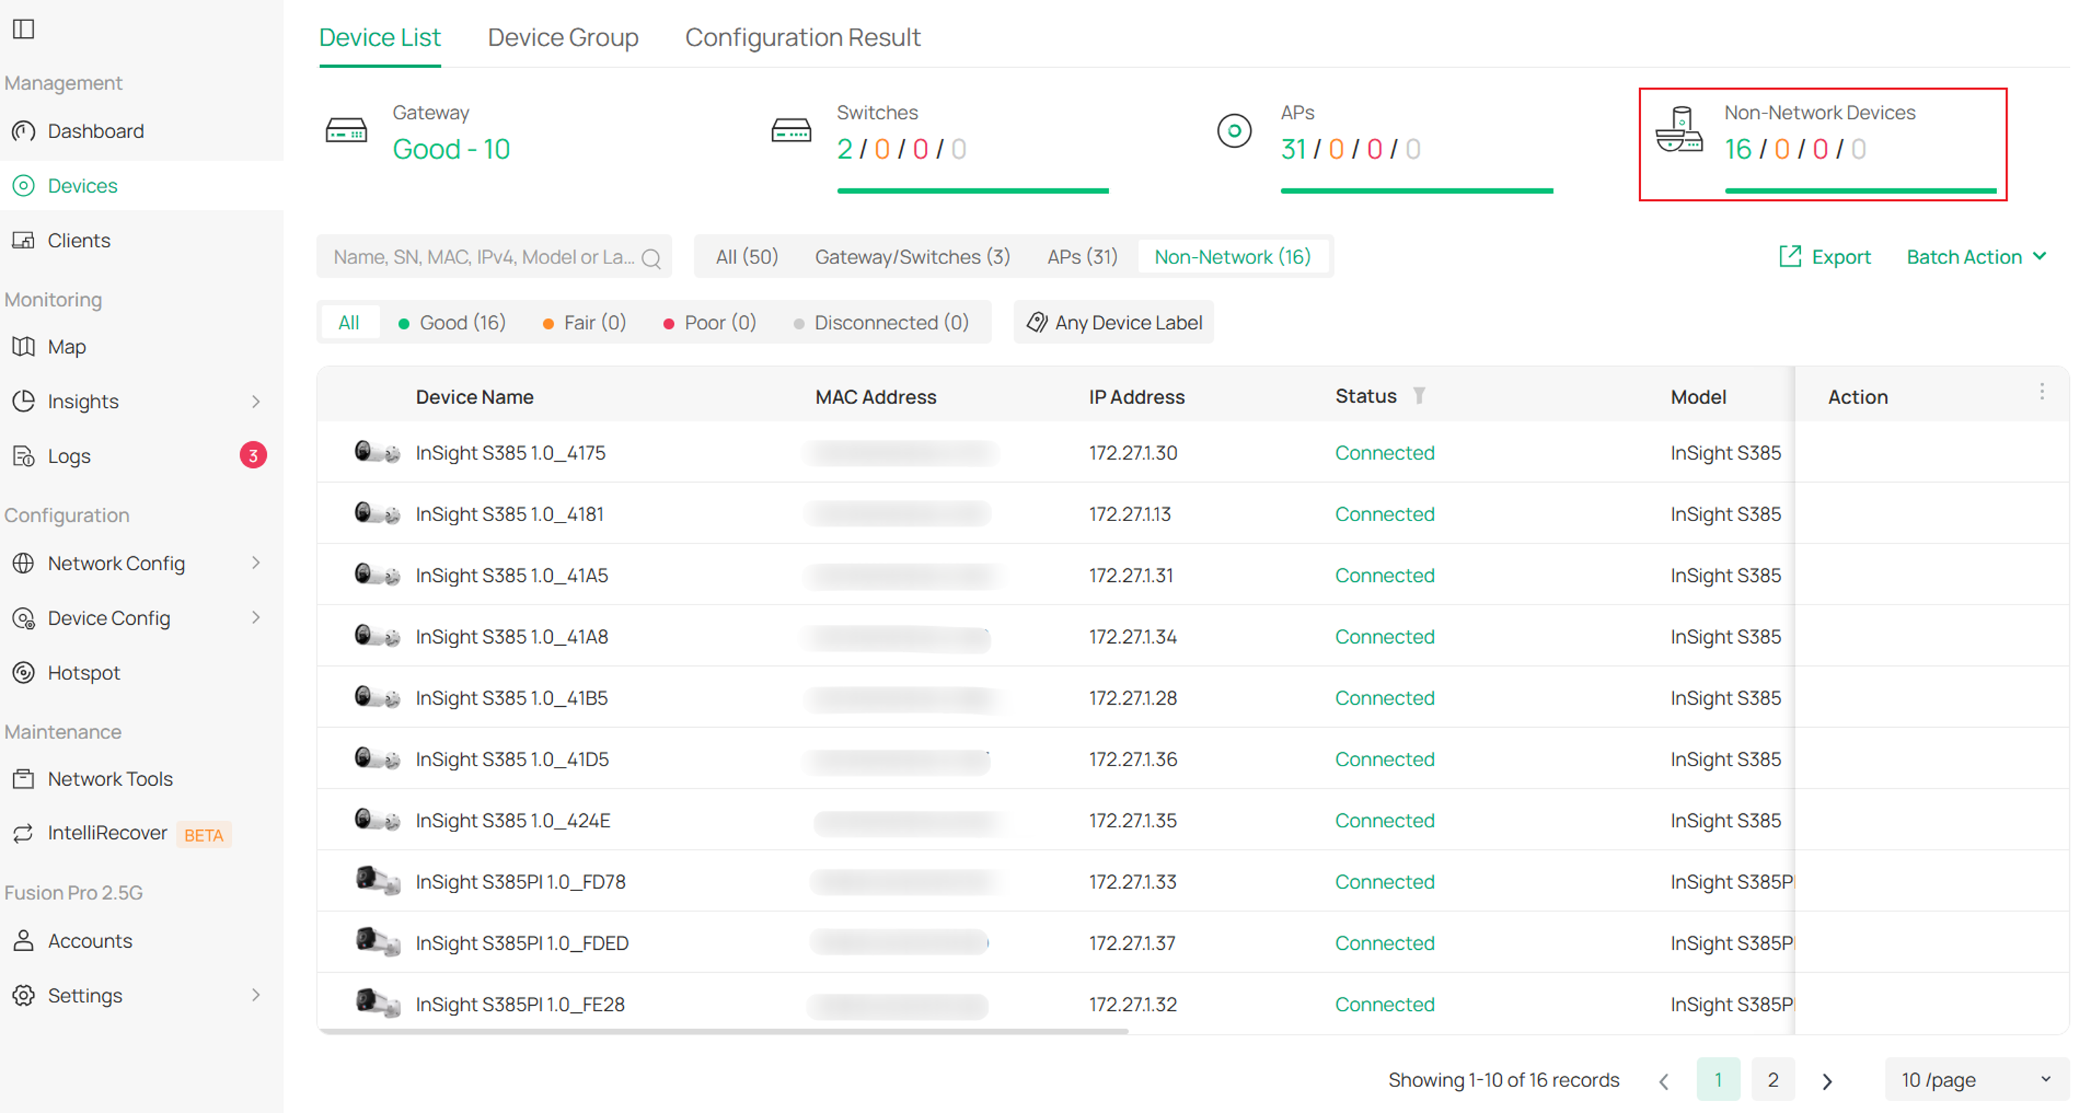Click the Clients monitor icon
This screenshot has width=2091, height=1113.
tap(24, 240)
